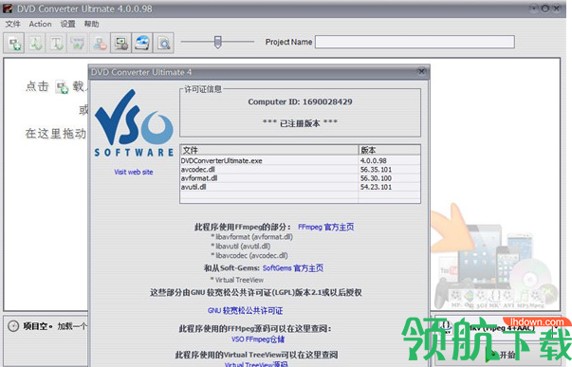Click the greyed-out fourth toolbar icon with green arrow

pyautogui.click(x=78, y=43)
